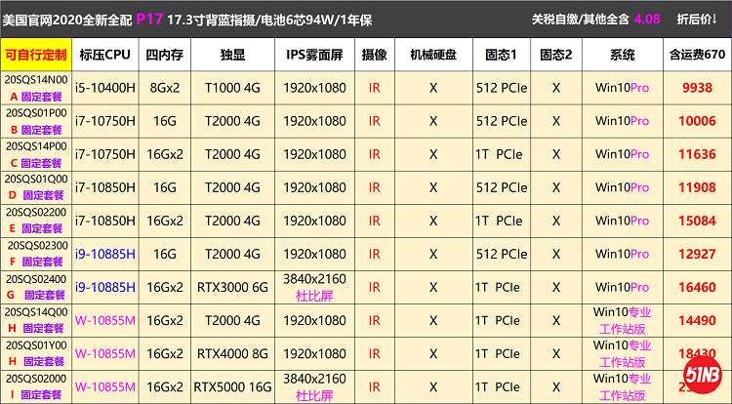
Task: Select model number 20SQS14N00
Action: (x=36, y=79)
